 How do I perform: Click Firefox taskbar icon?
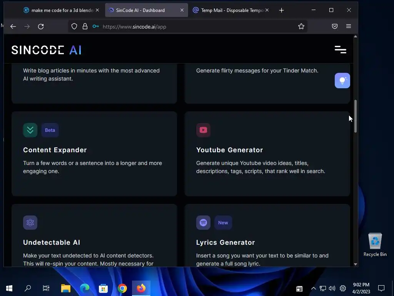141,288
